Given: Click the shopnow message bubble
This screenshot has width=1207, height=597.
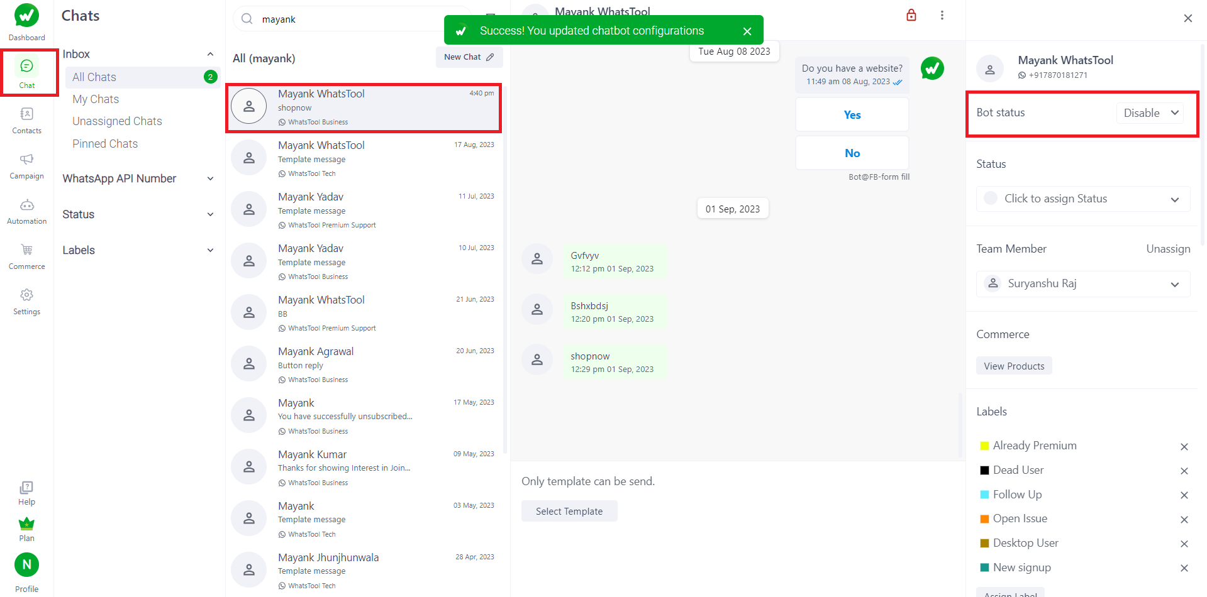Looking at the screenshot, I should 615,362.
